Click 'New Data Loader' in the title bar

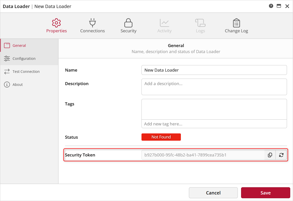(53, 6)
